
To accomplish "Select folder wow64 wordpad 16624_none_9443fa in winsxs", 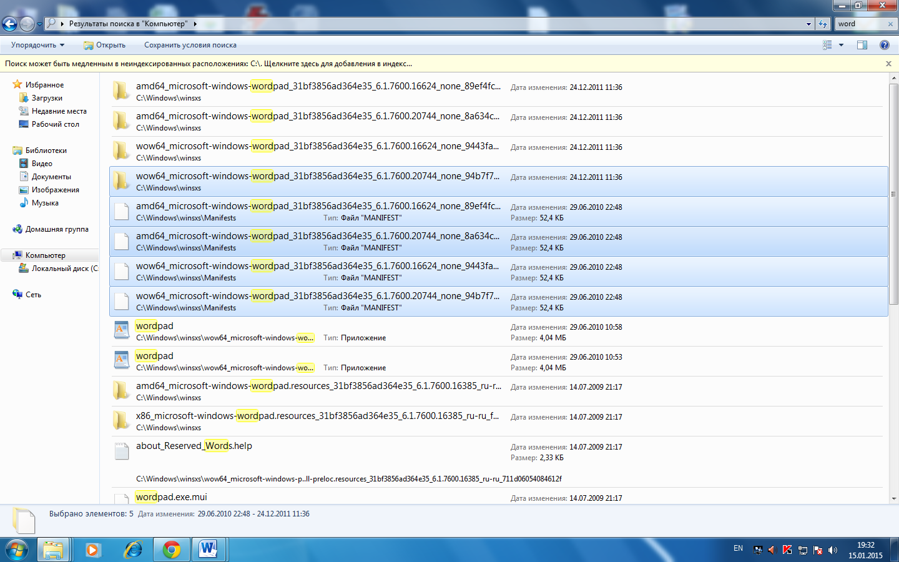I will point(498,152).
